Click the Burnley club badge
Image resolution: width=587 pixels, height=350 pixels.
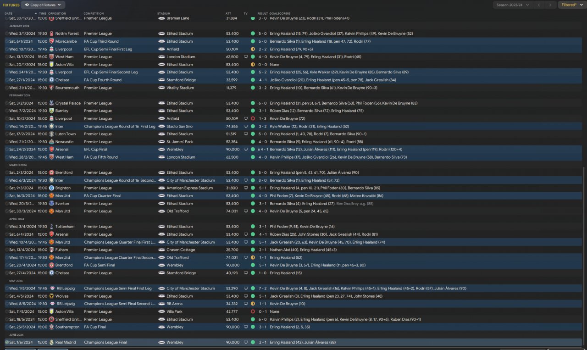51,111
